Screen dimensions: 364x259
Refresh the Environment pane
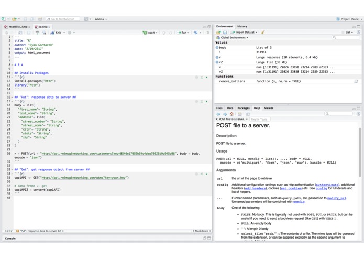pyautogui.click(x=358, y=33)
